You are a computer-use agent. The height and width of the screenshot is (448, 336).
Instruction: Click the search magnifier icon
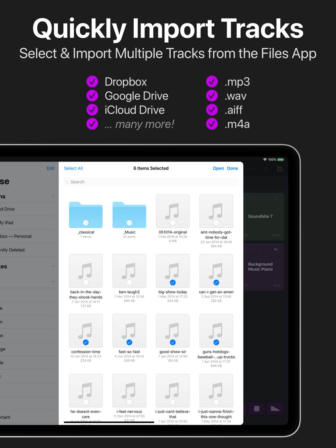click(67, 182)
